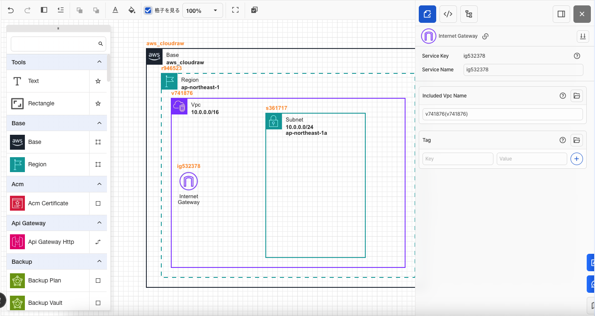Click the connector icon beside Api Gateway Http

tap(98, 242)
